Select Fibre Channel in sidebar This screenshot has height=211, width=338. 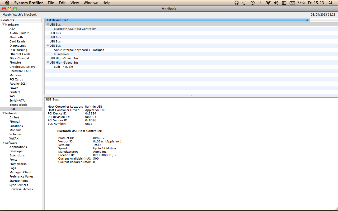point(19,58)
